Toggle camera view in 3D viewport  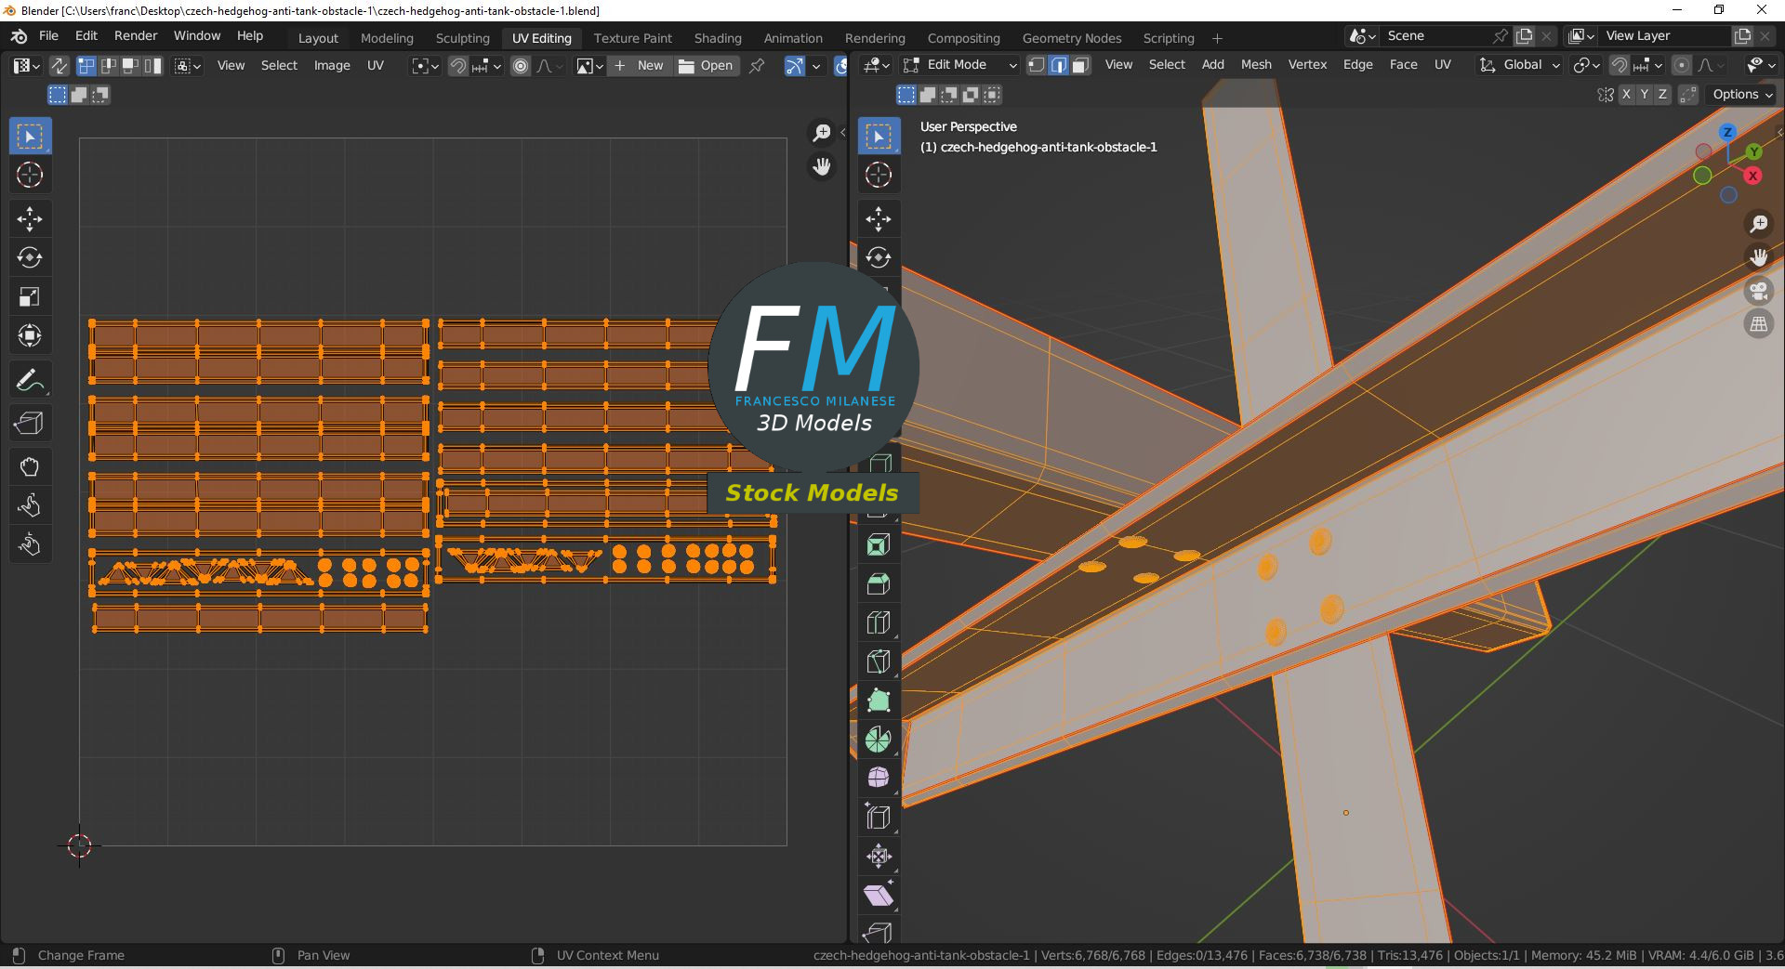(1759, 292)
